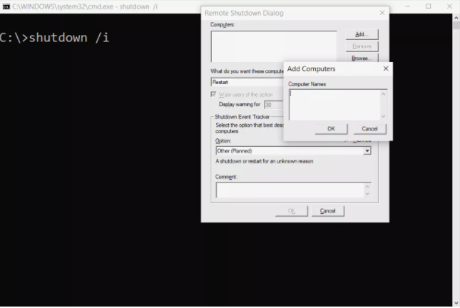This screenshot has width=460, height=308.
Task: Click the Computers list box
Action: (274, 46)
